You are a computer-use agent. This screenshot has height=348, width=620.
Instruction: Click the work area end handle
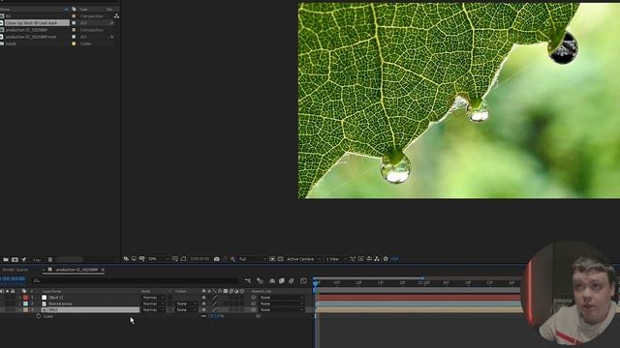point(422,278)
